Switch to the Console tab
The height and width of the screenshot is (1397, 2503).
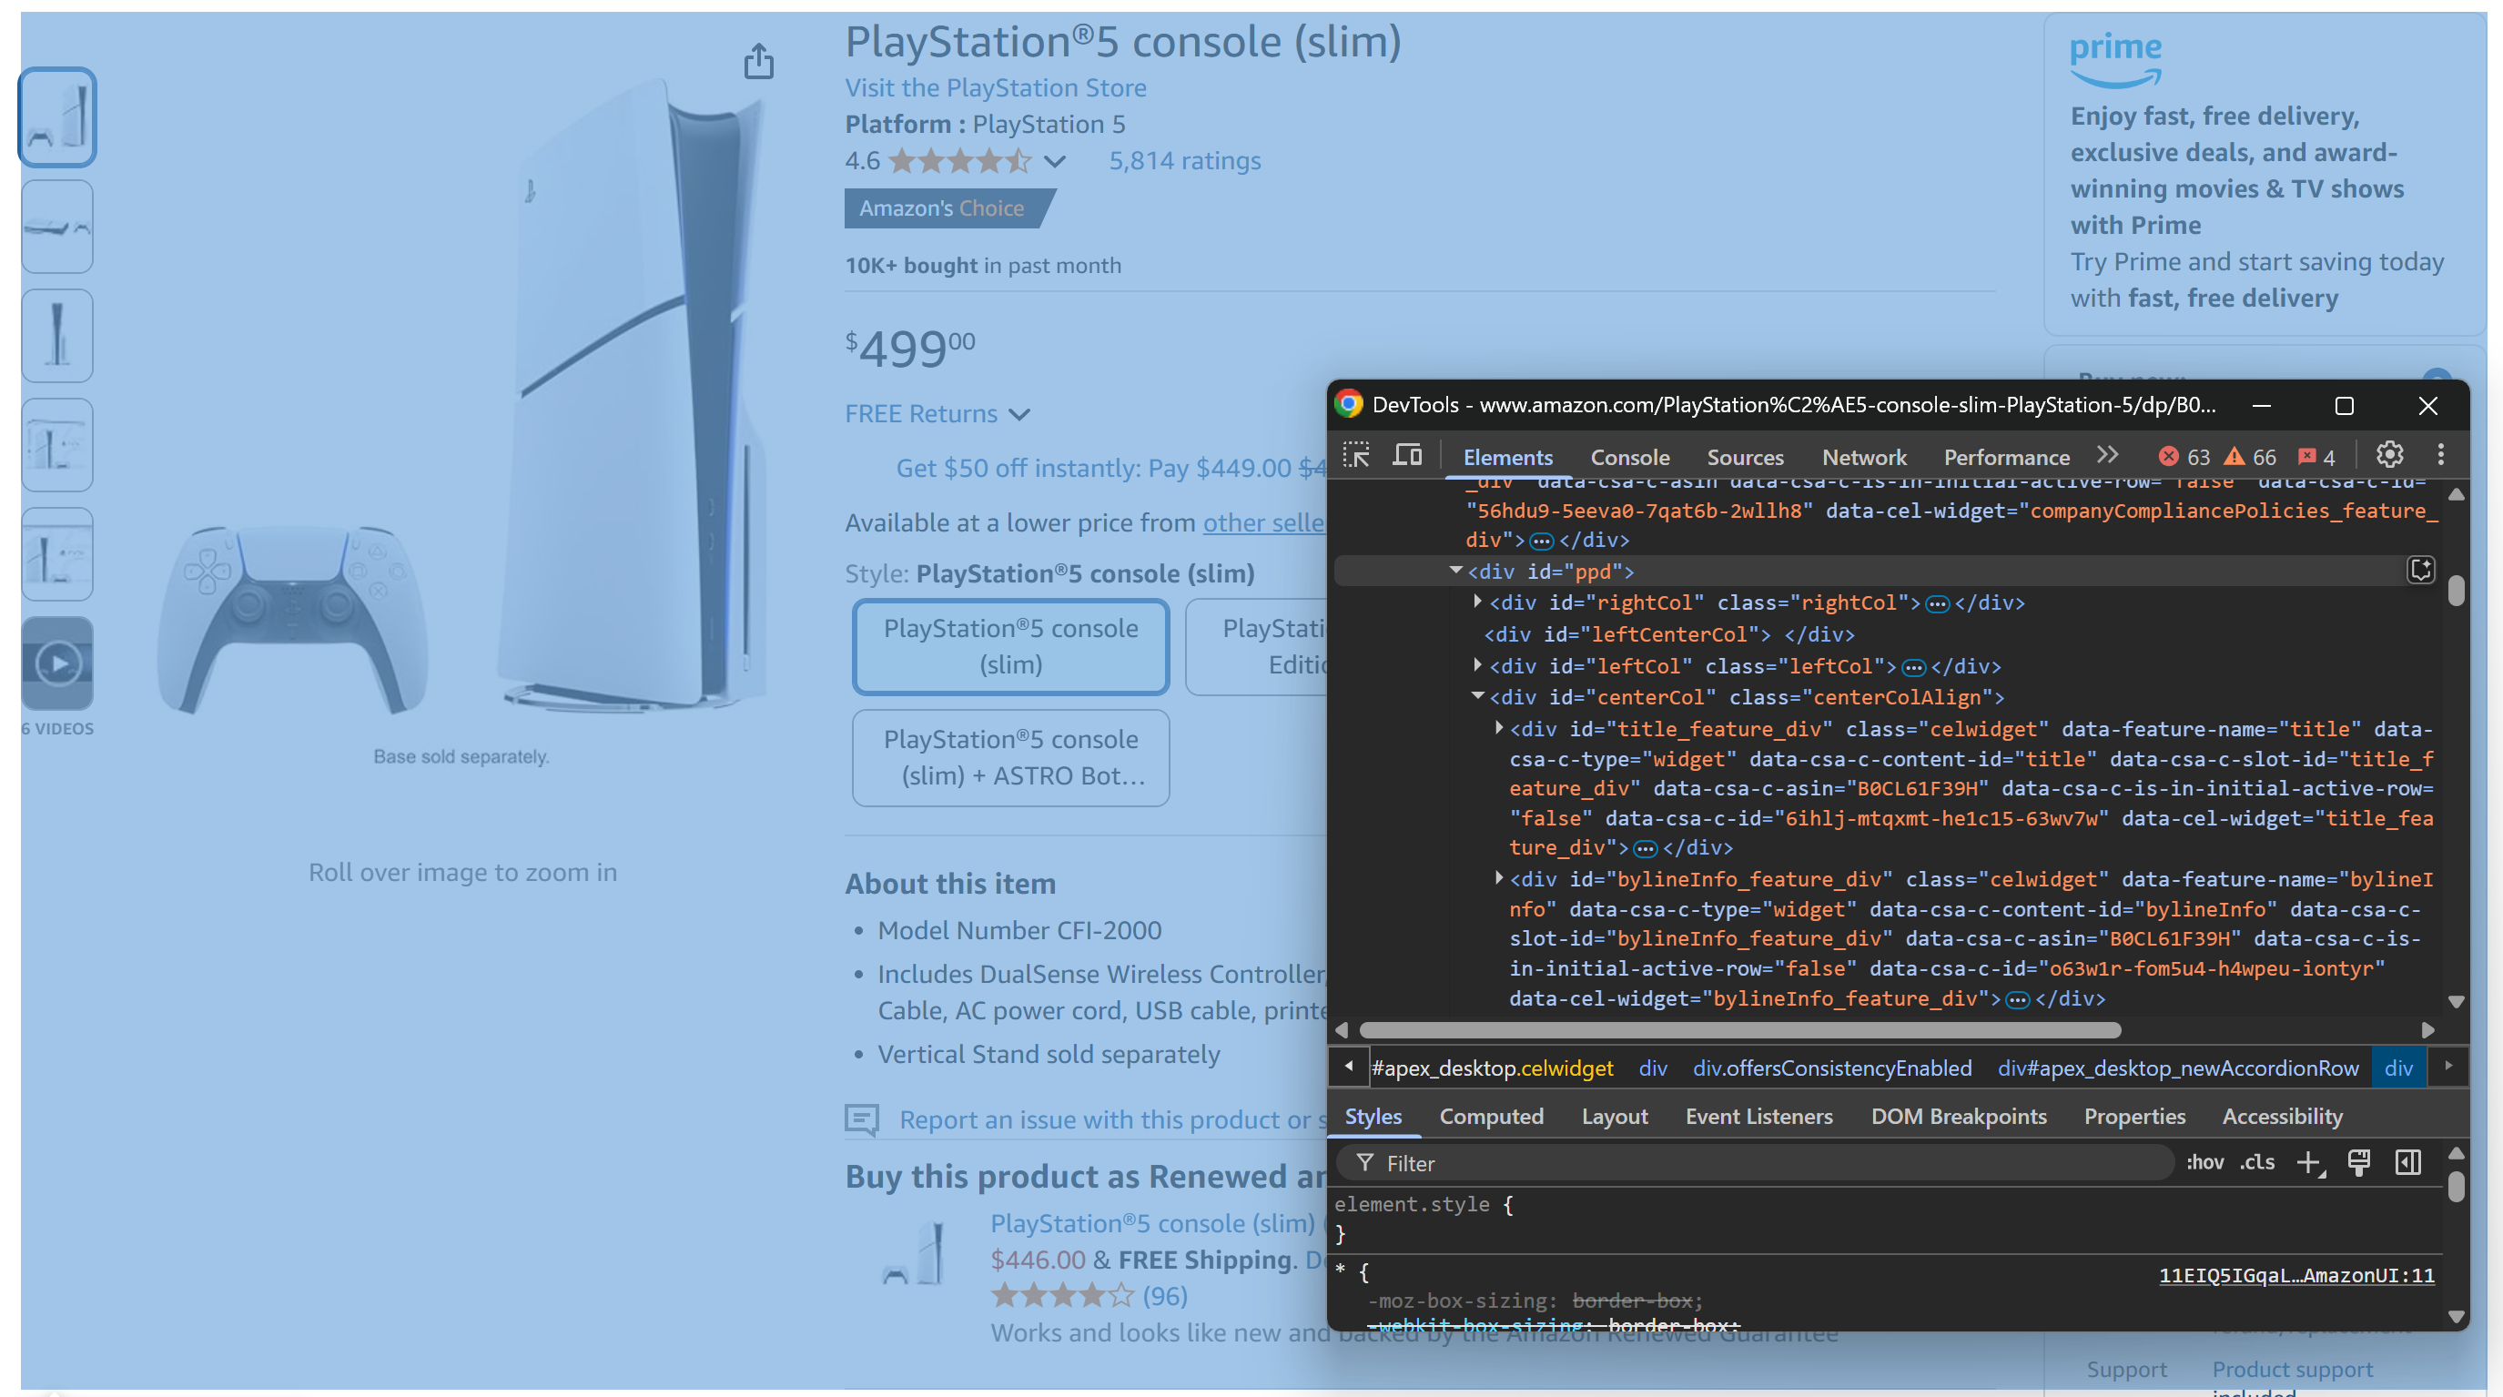tap(1629, 457)
